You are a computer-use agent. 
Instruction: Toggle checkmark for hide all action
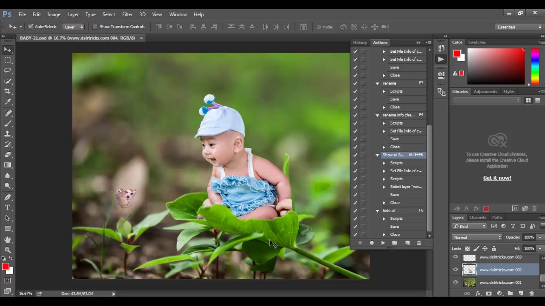pos(355,210)
